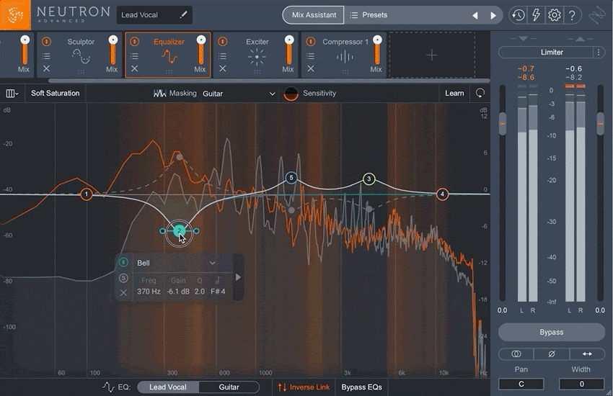This screenshot has width=613, height=396.
Task: Disable the Bell band power button
Action: (x=123, y=263)
